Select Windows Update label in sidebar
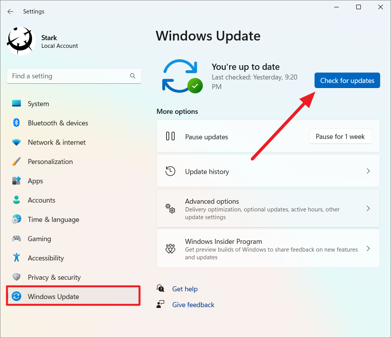This screenshot has width=391, height=338. pyautogui.click(x=53, y=297)
